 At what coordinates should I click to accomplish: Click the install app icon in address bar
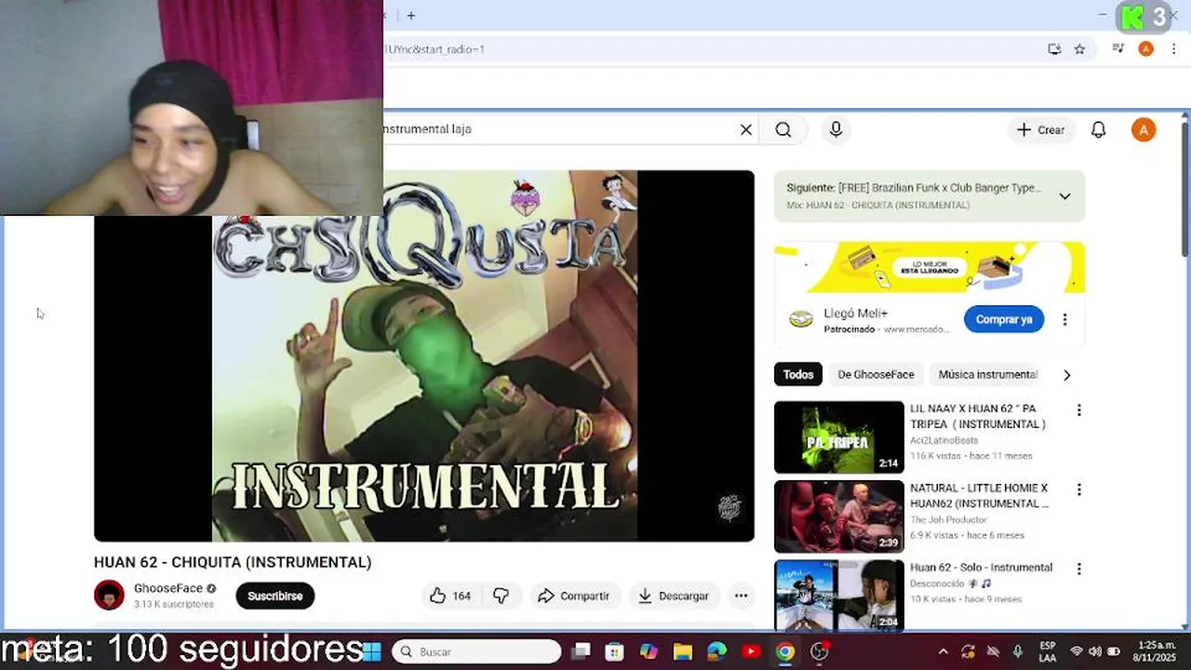[1054, 49]
